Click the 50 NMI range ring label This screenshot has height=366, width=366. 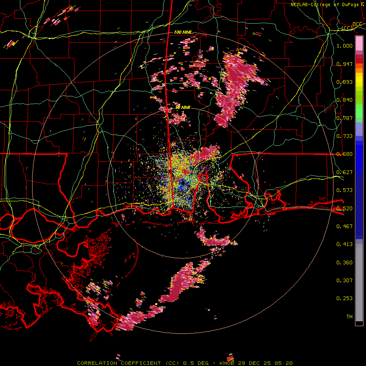tap(183, 107)
